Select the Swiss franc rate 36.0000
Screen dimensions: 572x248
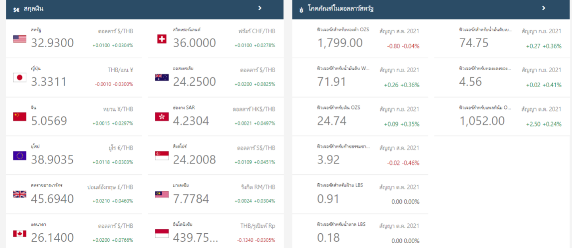point(195,43)
